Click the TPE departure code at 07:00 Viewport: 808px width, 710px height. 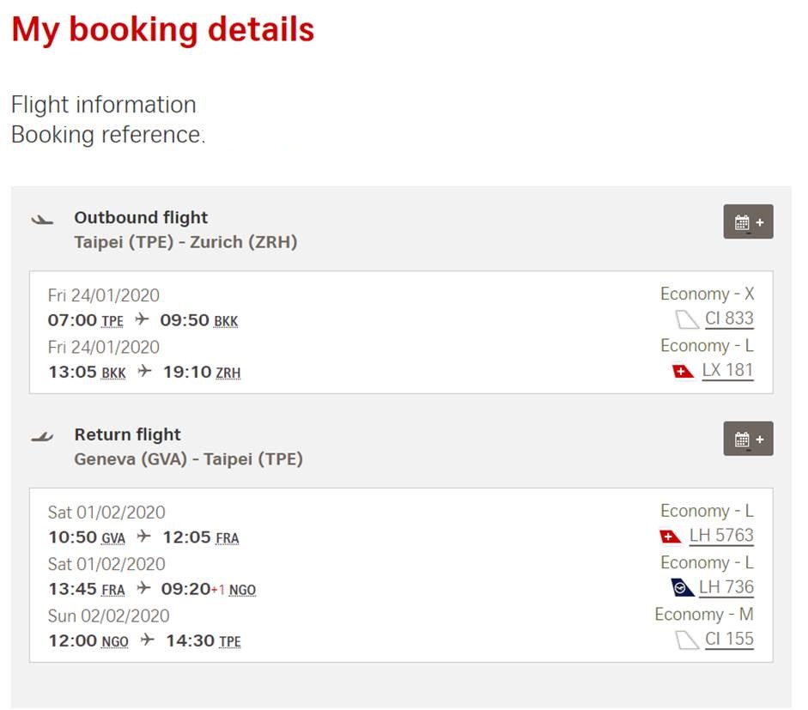tap(112, 322)
